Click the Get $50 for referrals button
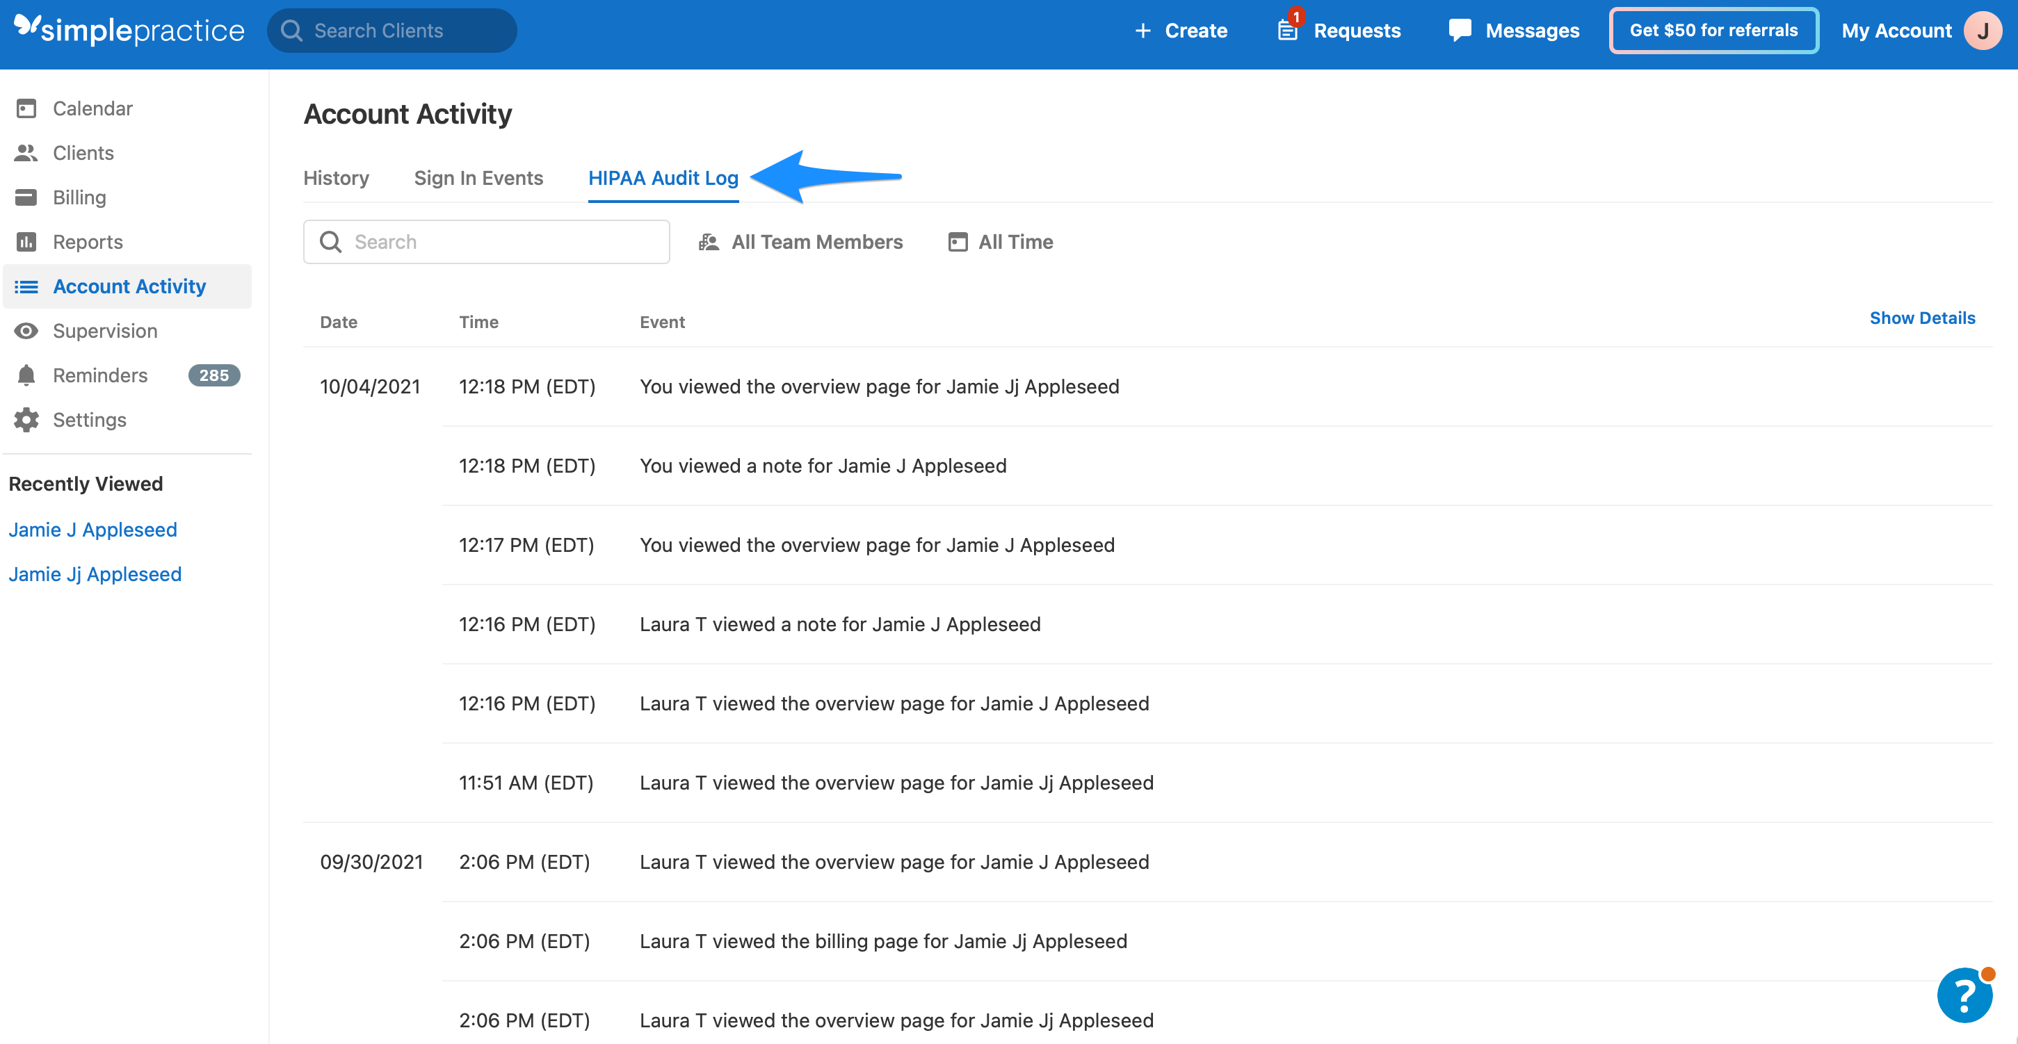 [1713, 31]
